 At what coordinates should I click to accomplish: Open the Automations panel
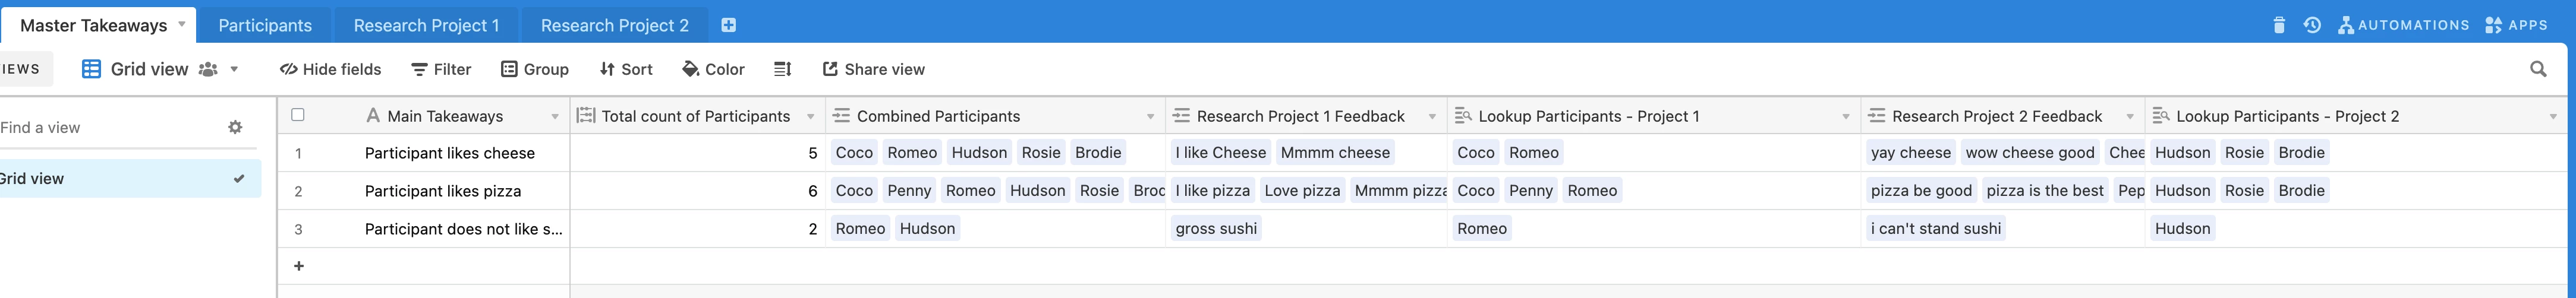pyautogui.click(x=2403, y=25)
